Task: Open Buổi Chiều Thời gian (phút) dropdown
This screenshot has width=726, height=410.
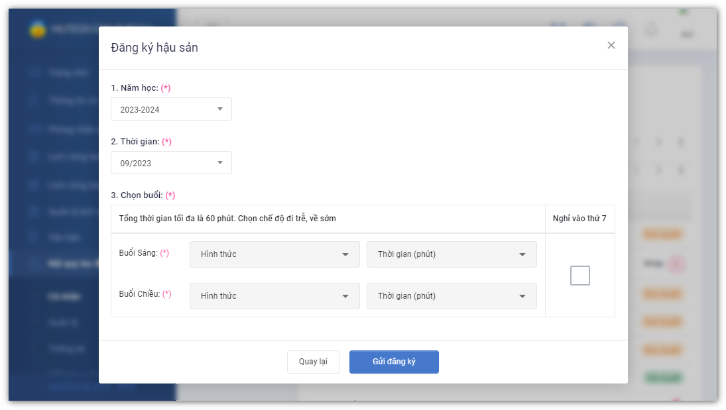Action: pyautogui.click(x=452, y=296)
